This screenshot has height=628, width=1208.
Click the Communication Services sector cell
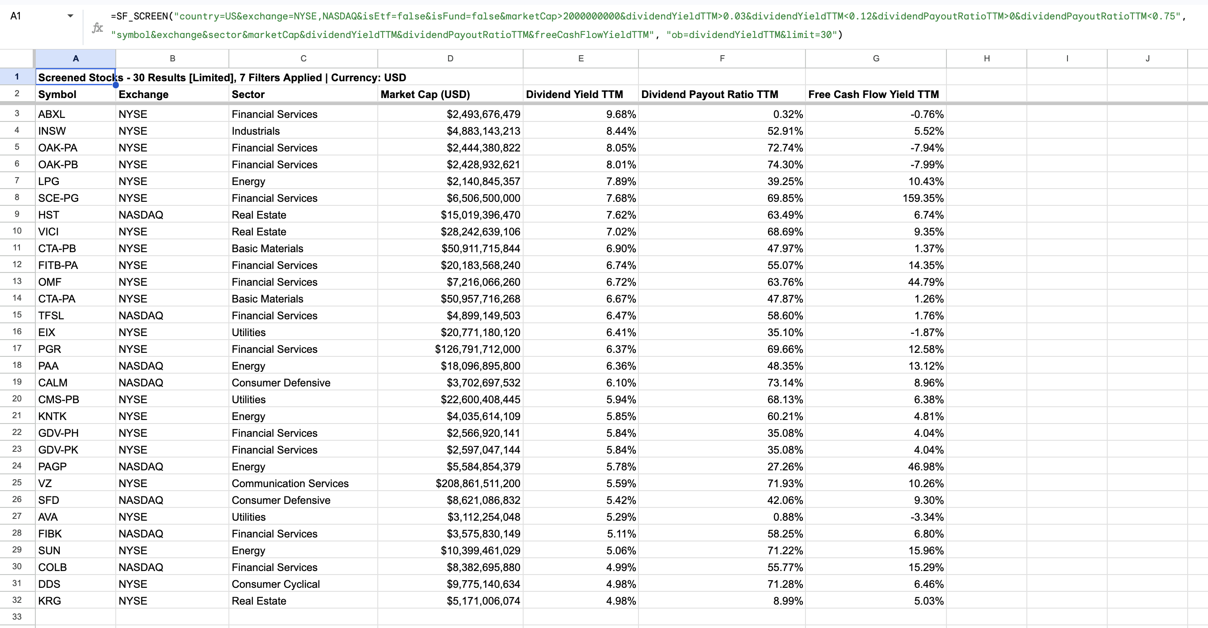303,484
